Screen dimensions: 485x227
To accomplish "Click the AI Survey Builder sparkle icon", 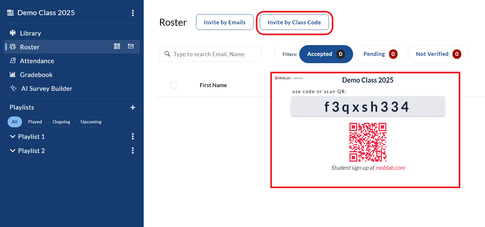I will click(13, 88).
